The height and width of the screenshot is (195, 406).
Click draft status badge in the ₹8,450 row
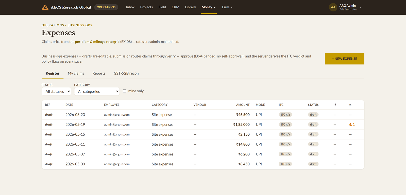(x=313, y=164)
